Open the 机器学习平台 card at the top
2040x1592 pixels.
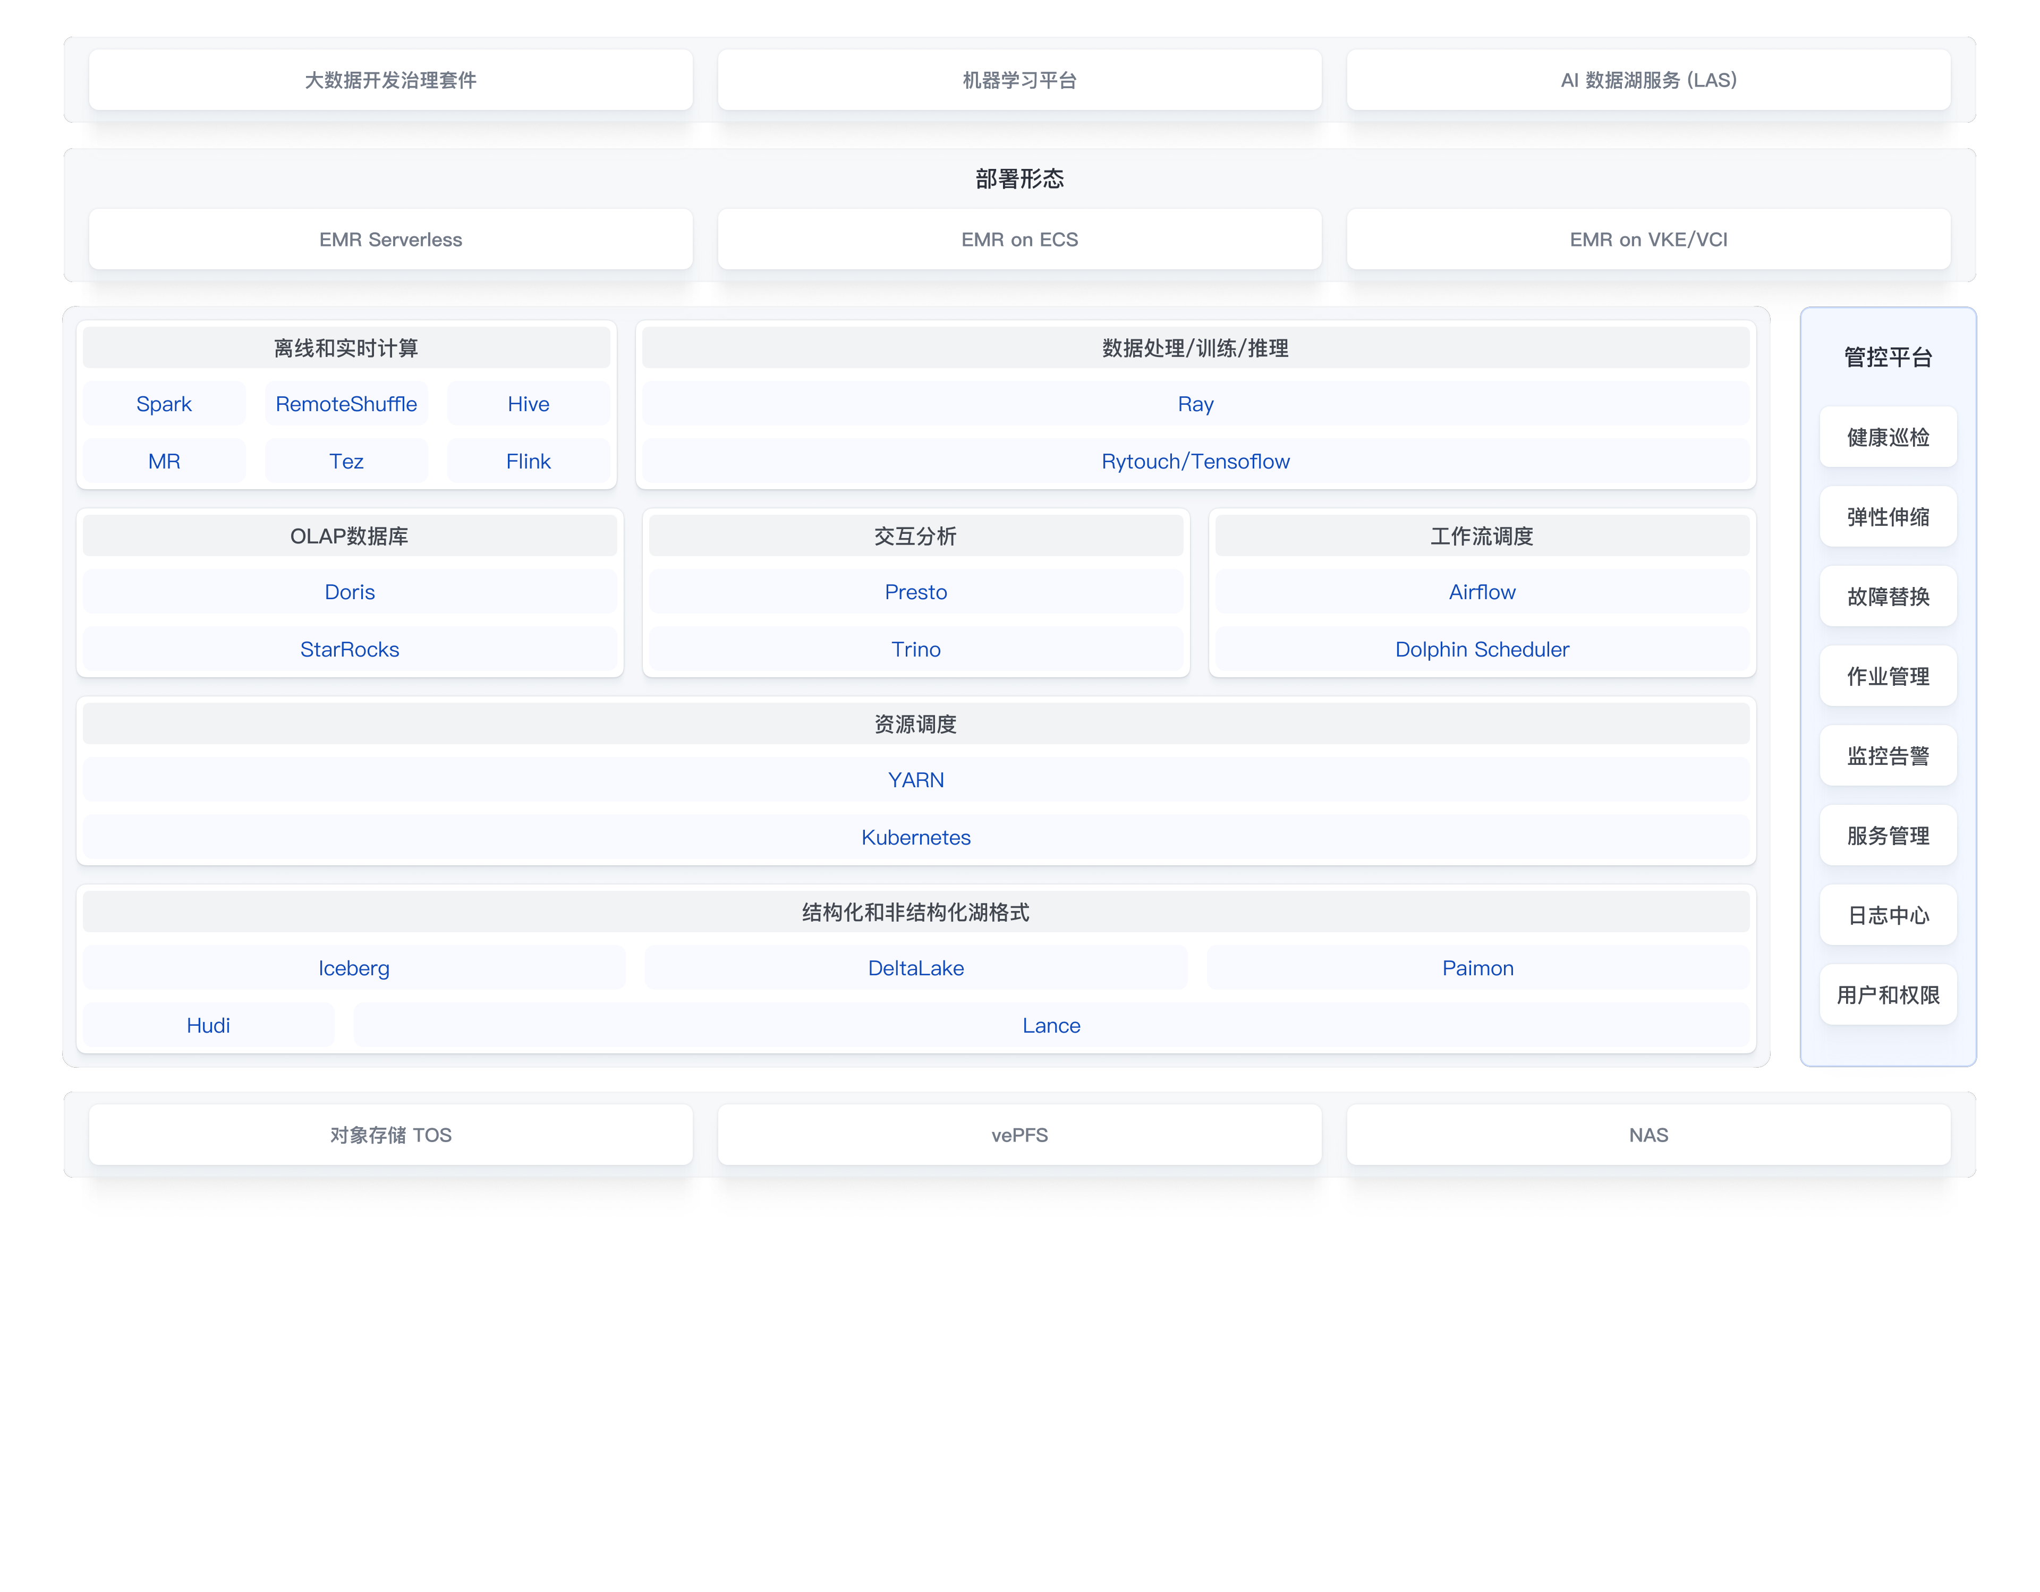click(1019, 80)
